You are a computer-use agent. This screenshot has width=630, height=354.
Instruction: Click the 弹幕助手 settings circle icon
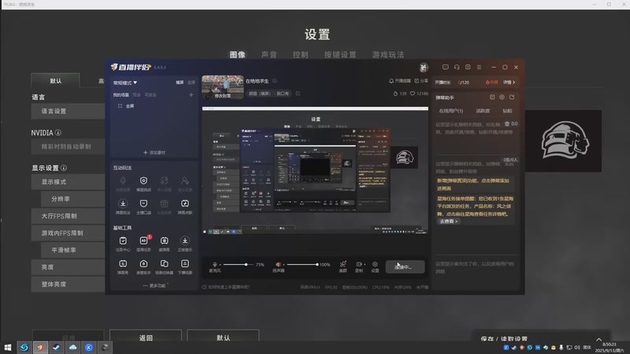[x=502, y=97]
